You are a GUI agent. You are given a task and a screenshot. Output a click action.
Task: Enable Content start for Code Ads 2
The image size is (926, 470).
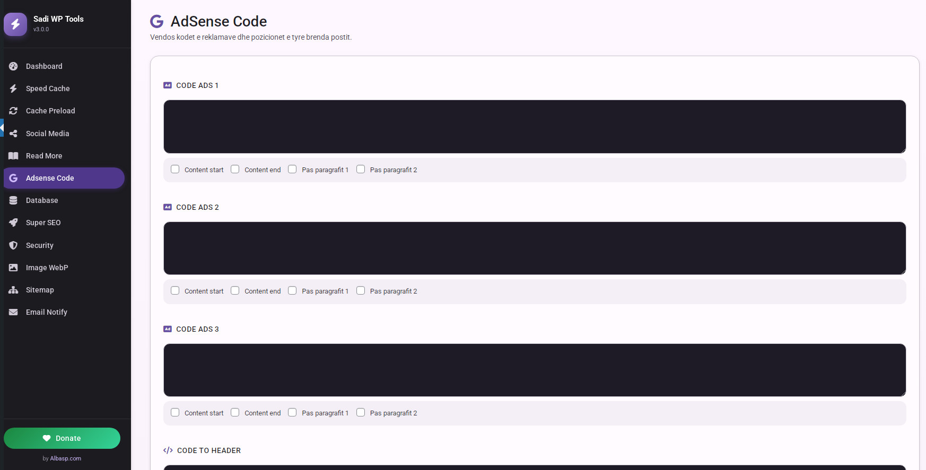coord(175,291)
